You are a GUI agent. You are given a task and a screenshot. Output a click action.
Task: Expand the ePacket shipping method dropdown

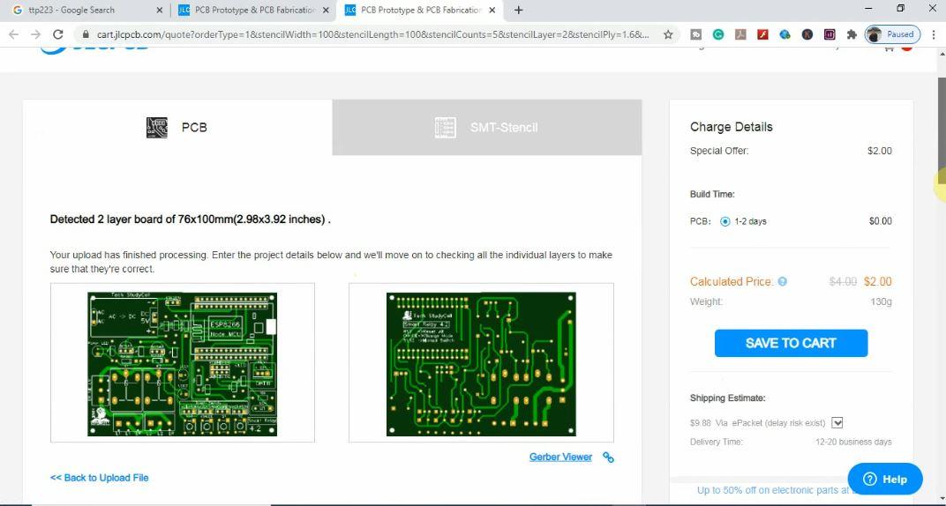coord(837,423)
